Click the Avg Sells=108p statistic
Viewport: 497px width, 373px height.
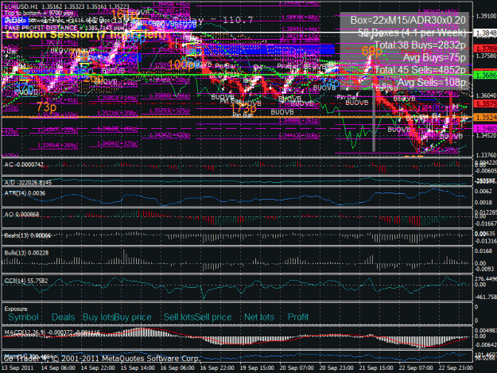coord(431,83)
